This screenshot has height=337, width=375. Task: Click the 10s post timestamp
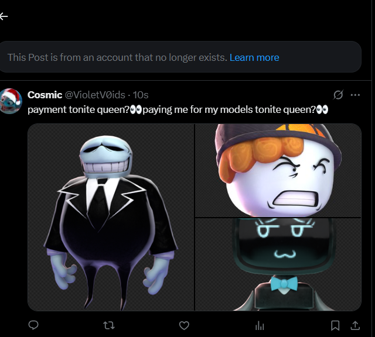coord(141,95)
